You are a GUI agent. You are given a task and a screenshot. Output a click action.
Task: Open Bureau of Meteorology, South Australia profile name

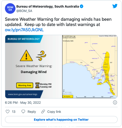coord(47,6)
